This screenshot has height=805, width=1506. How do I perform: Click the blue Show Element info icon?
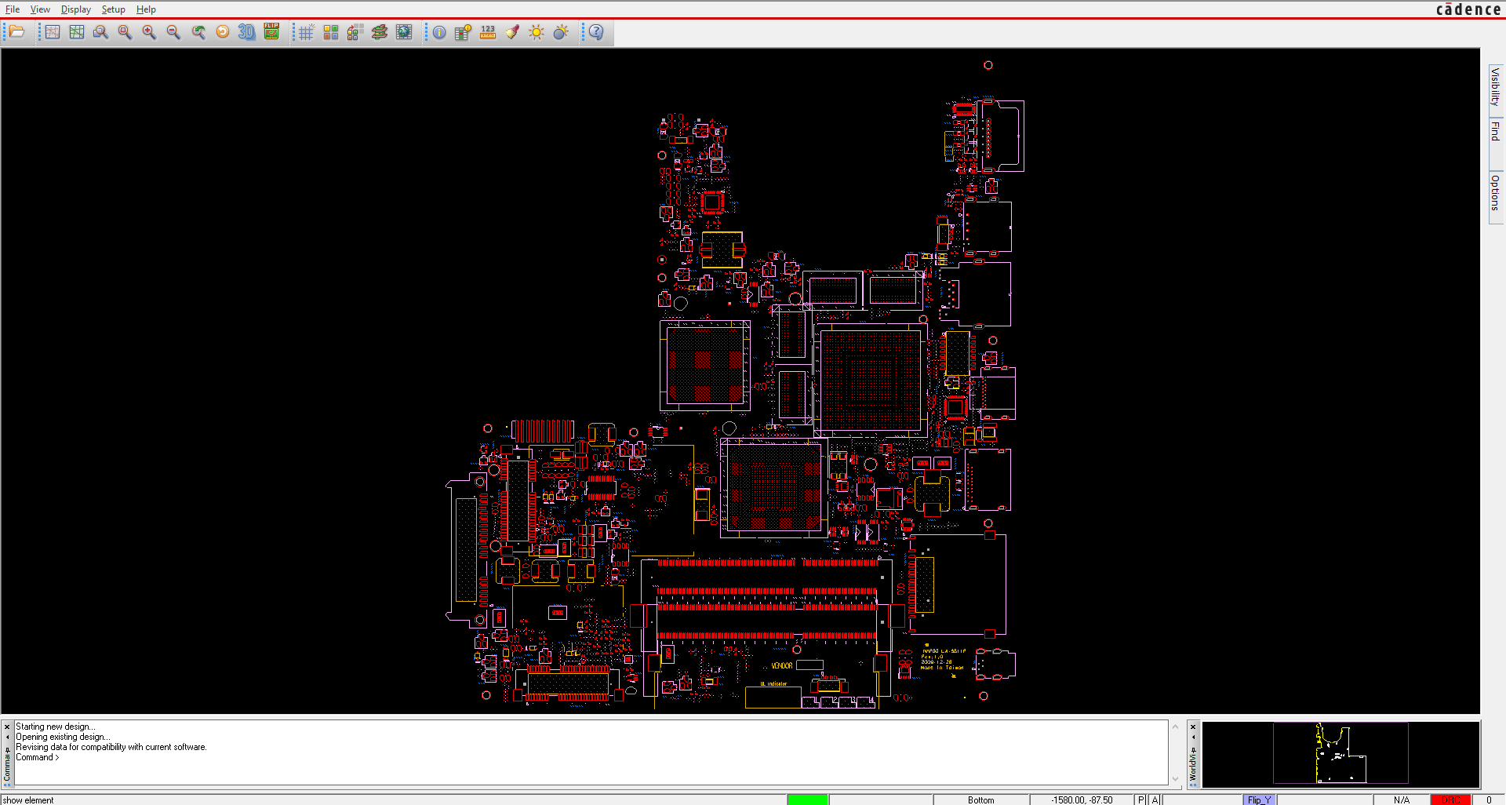pyautogui.click(x=439, y=32)
